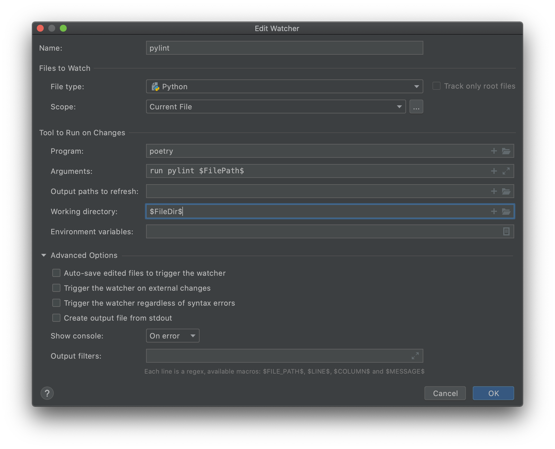
Task: Click the OK button
Action: 493,393
